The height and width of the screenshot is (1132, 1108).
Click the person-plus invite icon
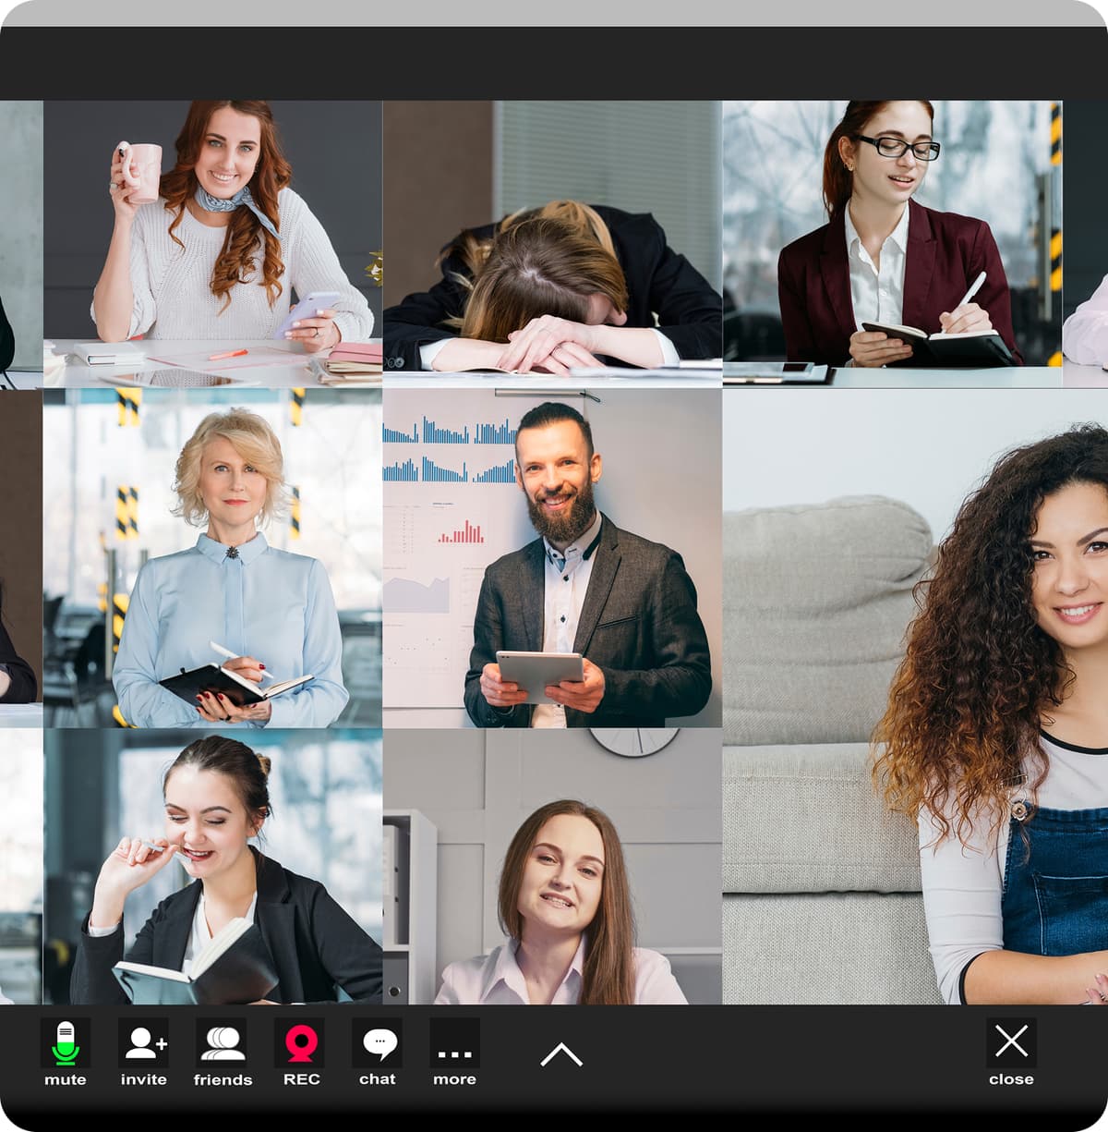point(144,1043)
